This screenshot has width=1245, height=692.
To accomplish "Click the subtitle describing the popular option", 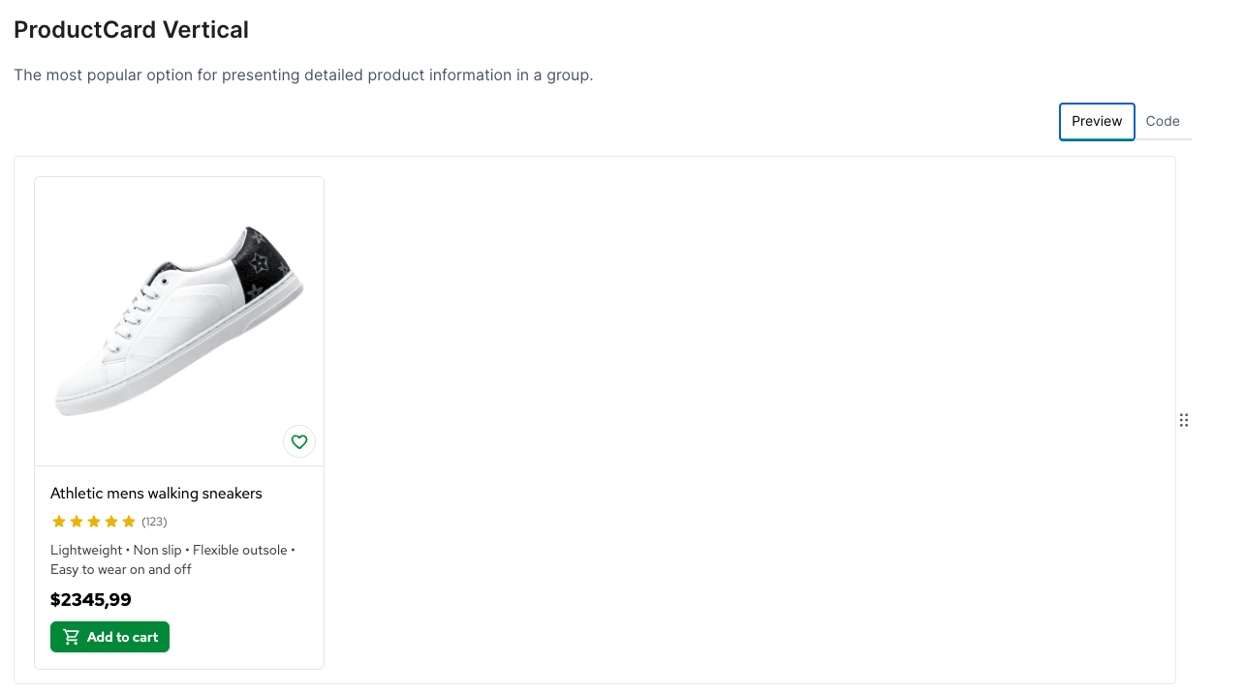I will tap(303, 75).
